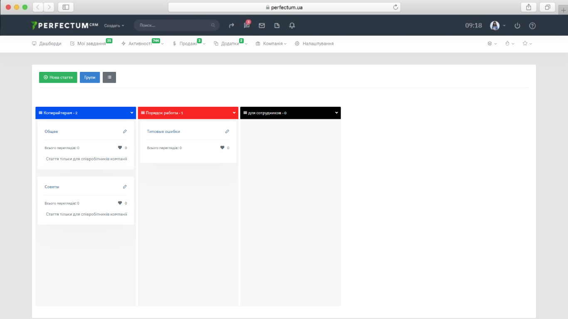Open the chat messages icon with badge
The image size is (568, 319).
[x=247, y=26]
